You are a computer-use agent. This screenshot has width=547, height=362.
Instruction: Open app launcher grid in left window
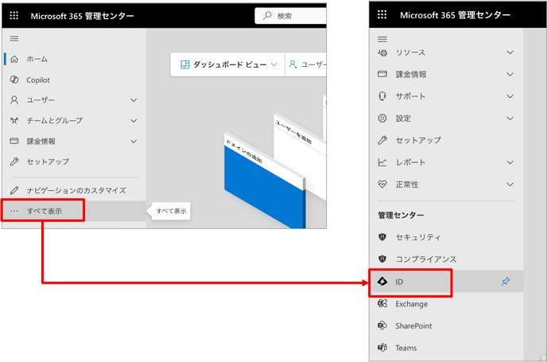coord(14,16)
